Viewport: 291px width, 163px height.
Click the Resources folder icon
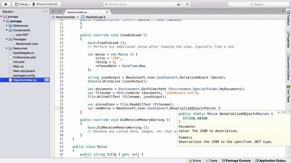[10, 48]
